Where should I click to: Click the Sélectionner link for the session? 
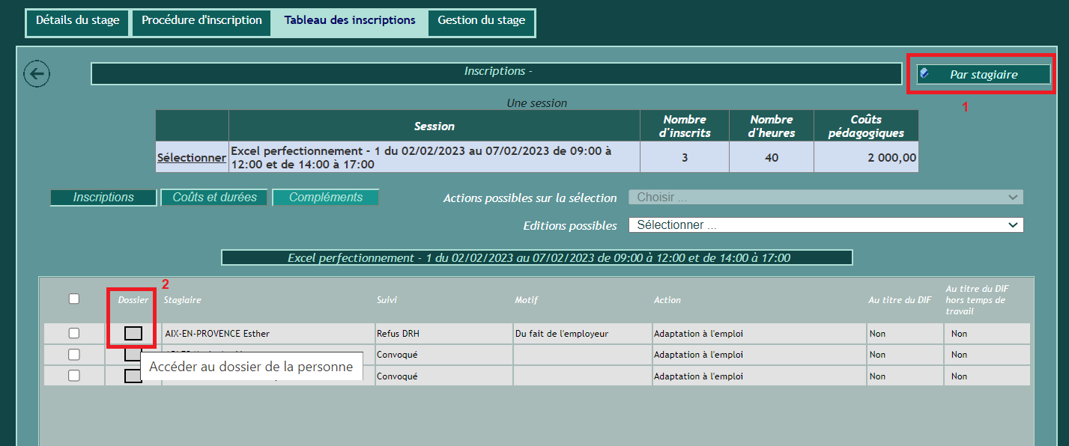point(192,158)
